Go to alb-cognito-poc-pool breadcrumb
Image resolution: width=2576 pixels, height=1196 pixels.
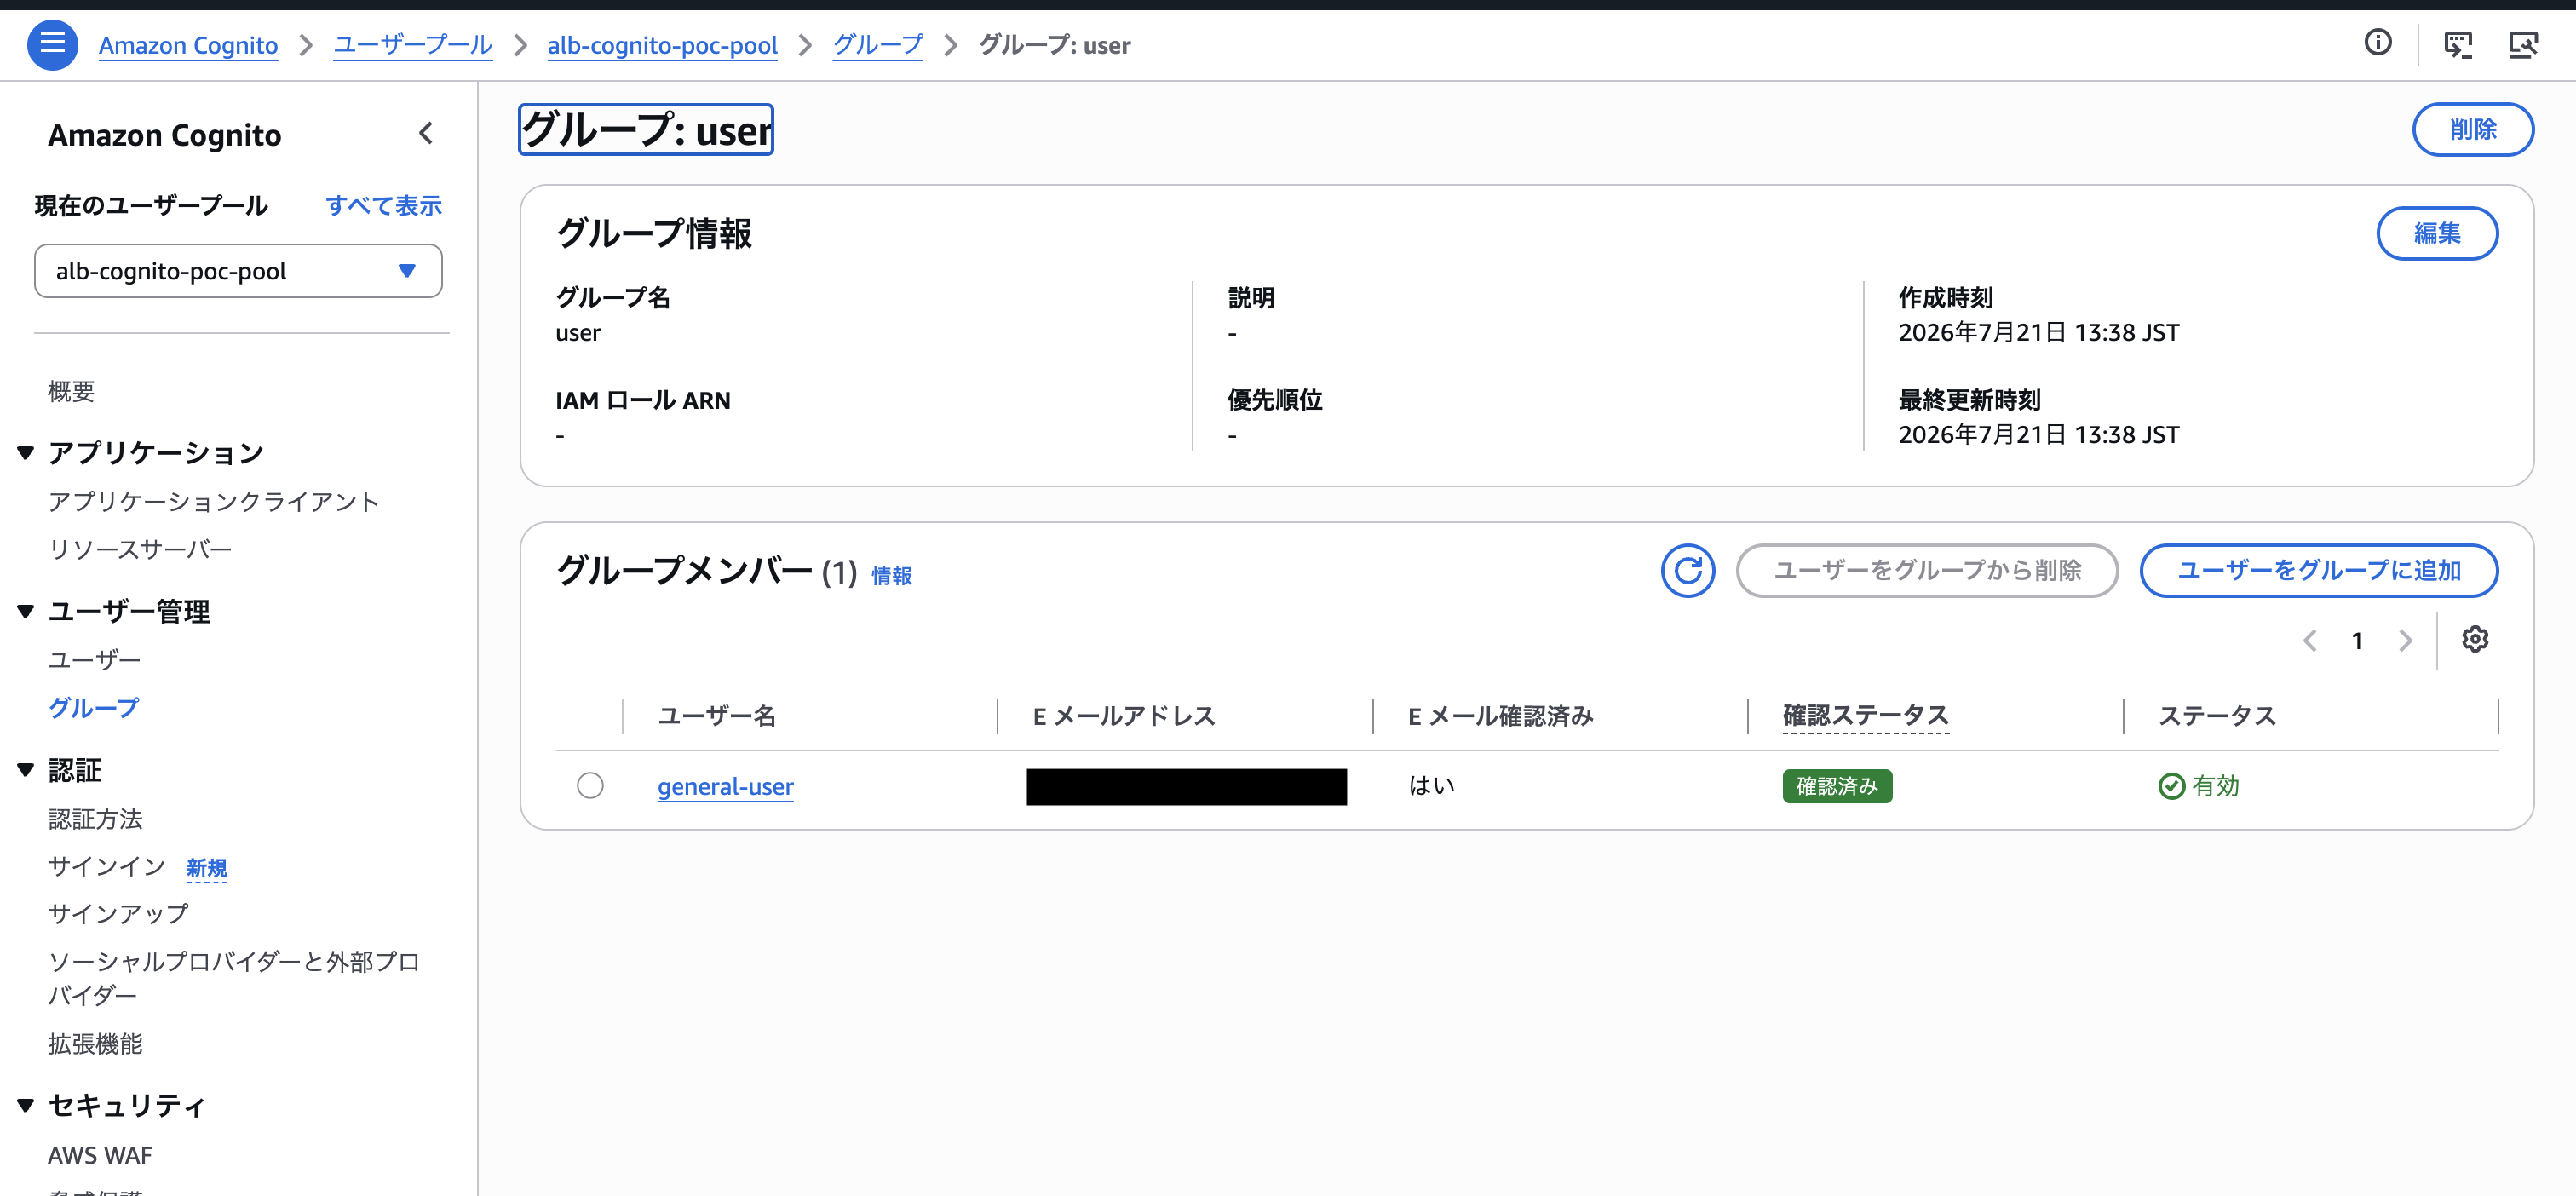[662, 46]
